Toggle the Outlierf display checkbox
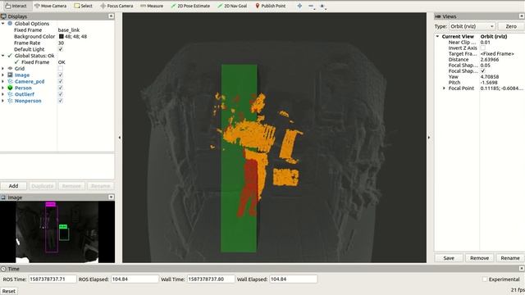The width and height of the screenshot is (525, 295). (61, 94)
